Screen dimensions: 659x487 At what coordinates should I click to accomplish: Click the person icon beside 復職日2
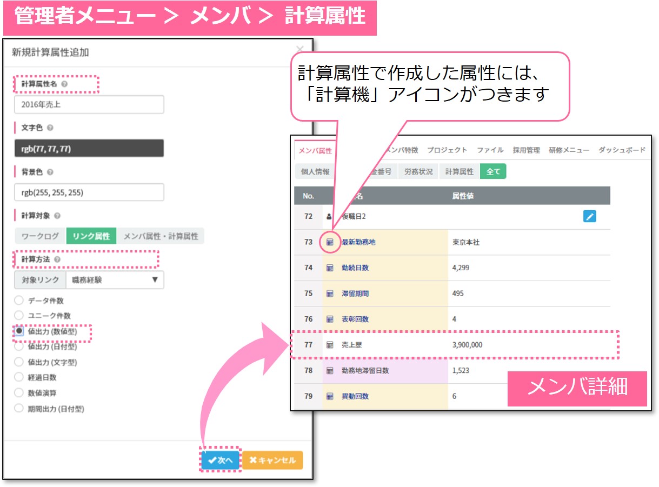[x=329, y=216]
